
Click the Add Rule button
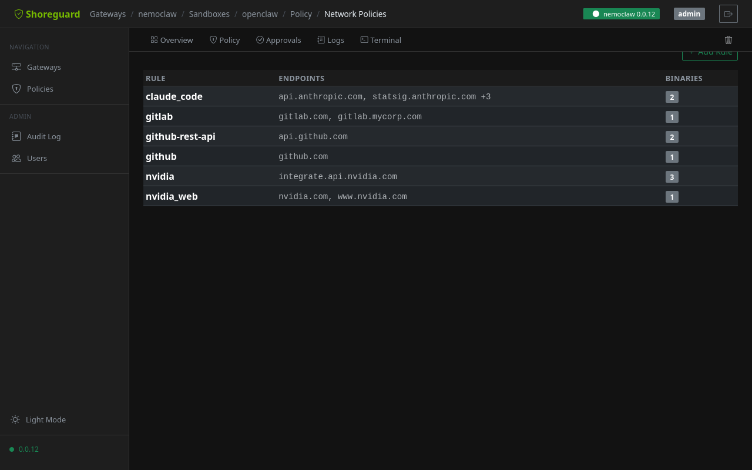710,52
